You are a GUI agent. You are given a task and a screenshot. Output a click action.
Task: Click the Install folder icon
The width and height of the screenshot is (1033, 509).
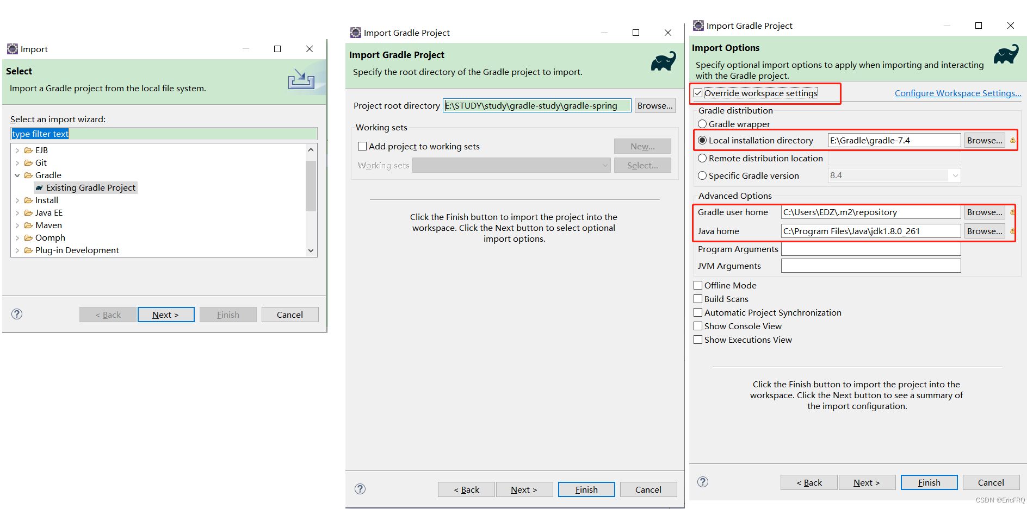click(28, 200)
